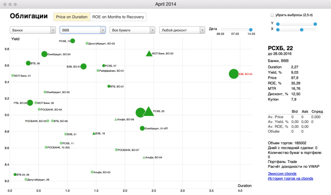Click the Объем торгов: 185002 text
Viewport: 331px width, 195px height.
tap(287, 143)
